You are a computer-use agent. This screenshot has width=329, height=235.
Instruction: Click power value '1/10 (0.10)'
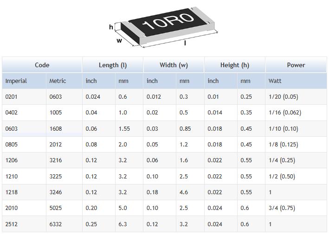[283, 128]
